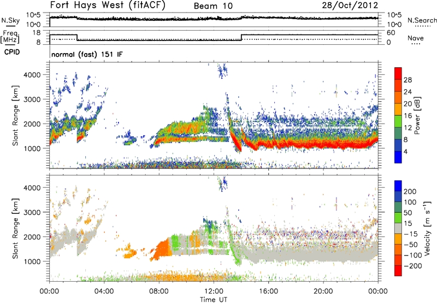Click the date '28/Oct/2012'

(350, 5)
